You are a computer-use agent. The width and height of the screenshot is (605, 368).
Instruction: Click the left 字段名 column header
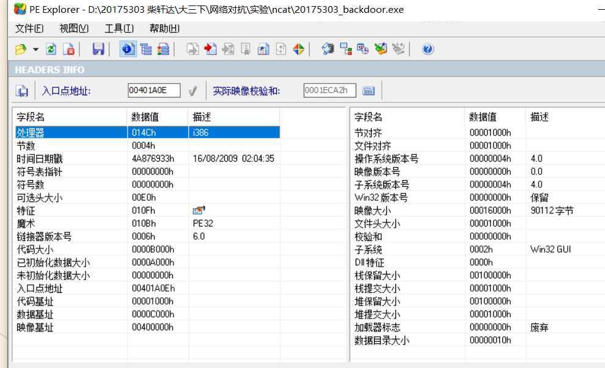tap(71, 117)
